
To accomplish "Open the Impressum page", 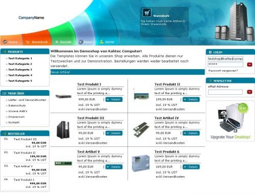I will 16,117.
